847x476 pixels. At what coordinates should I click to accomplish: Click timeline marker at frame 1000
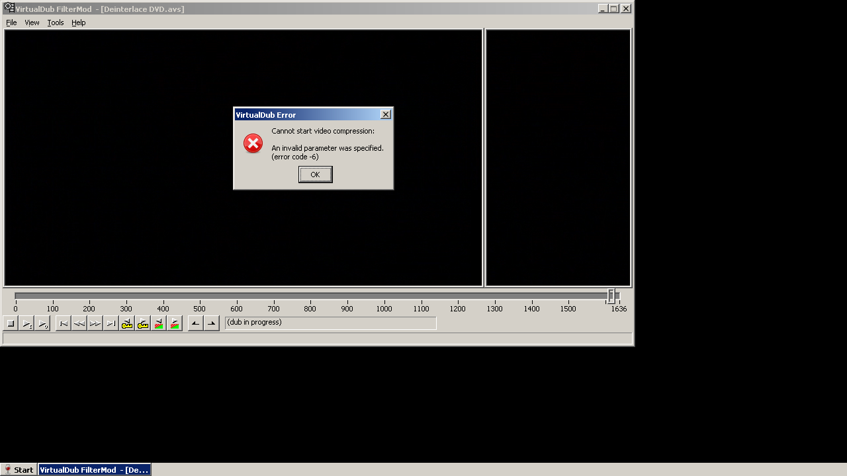(384, 309)
